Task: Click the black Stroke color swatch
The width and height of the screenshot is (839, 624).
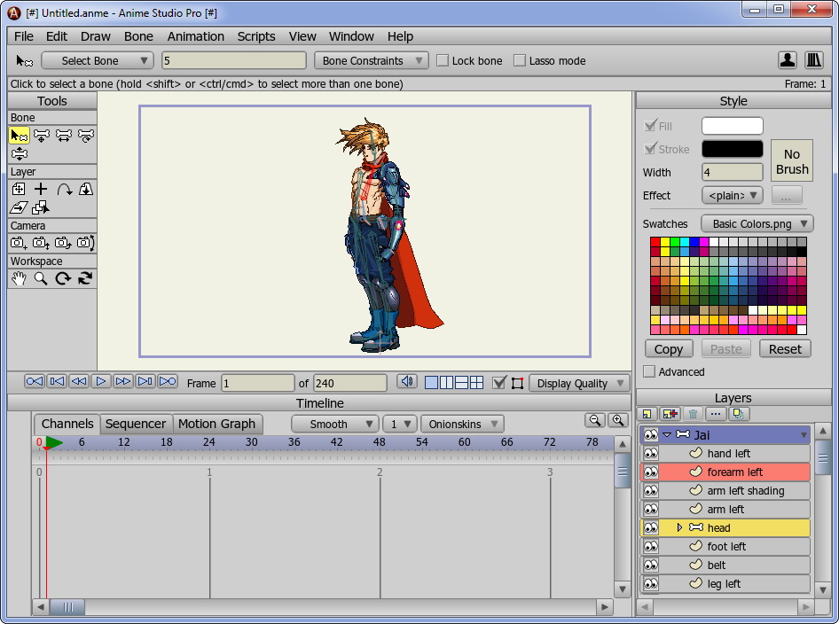Action: [732, 149]
